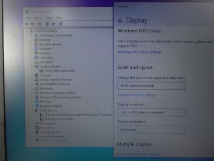Screen dimensions: 214x161
Task: Click the PCI Memory Controller warning icon
Action: (x=42, y=119)
